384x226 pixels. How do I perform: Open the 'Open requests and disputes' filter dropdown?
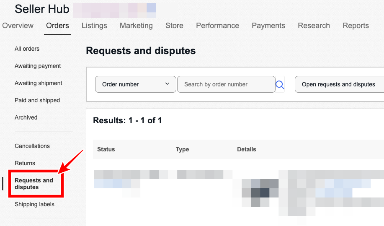coord(340,84)
